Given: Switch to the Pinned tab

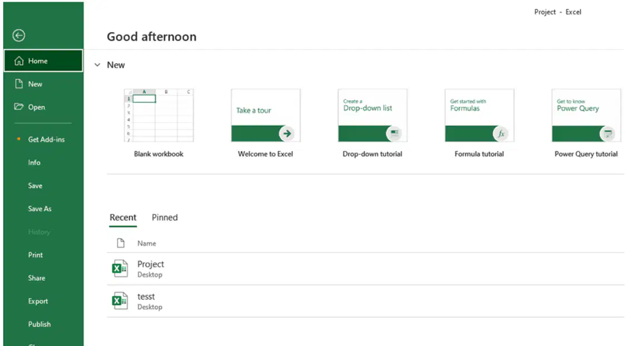Looking at the screenshot, I should (164, 218).
